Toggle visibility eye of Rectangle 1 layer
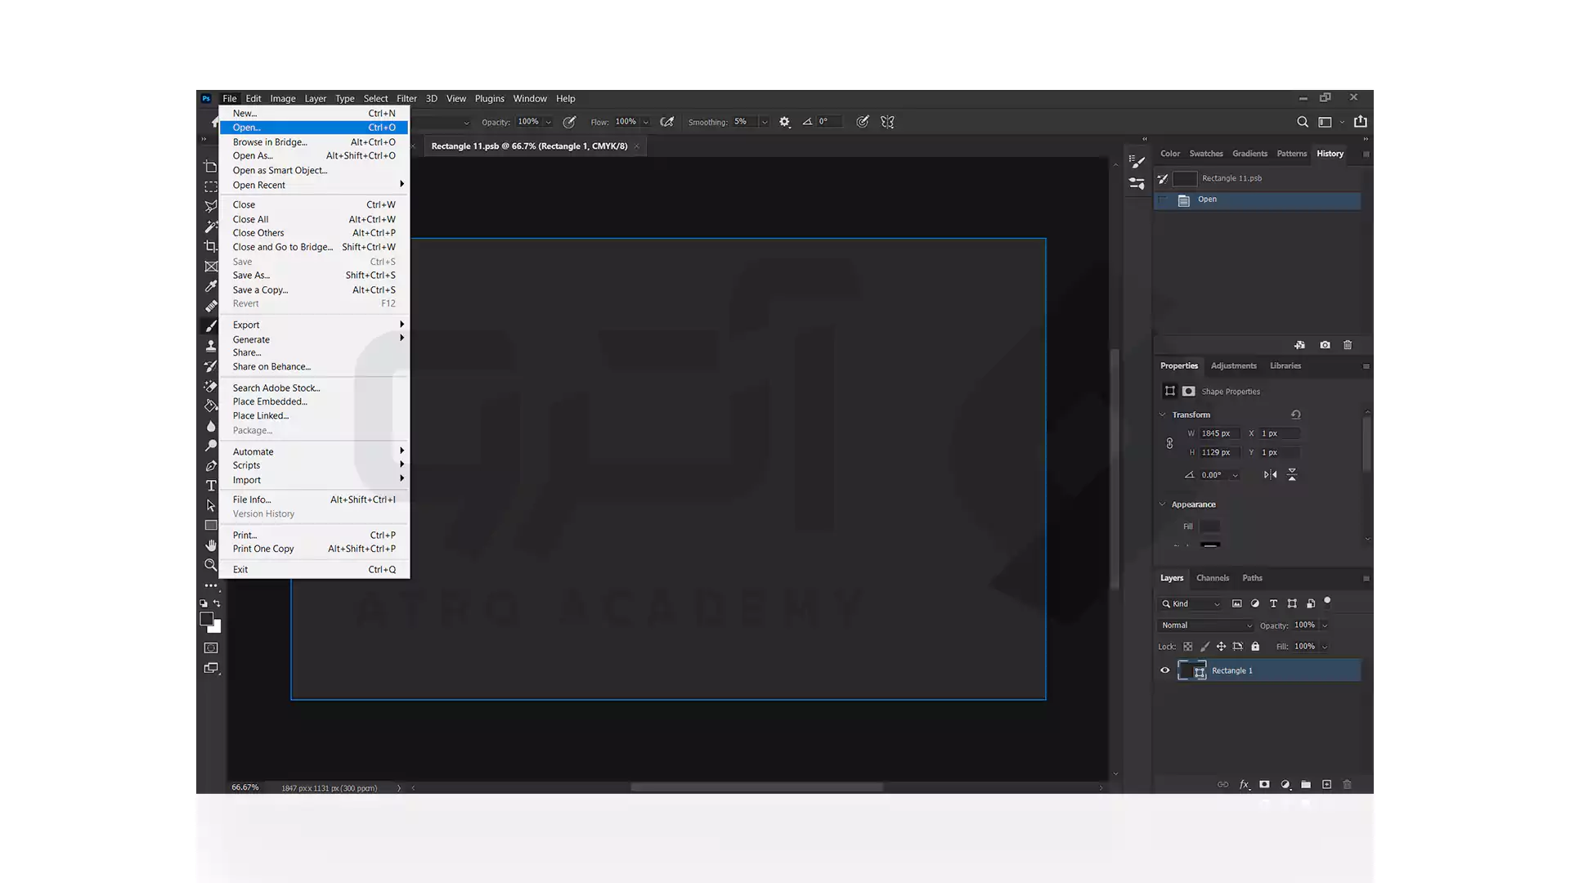The image size is (1570, 883). click(1165, 670)
